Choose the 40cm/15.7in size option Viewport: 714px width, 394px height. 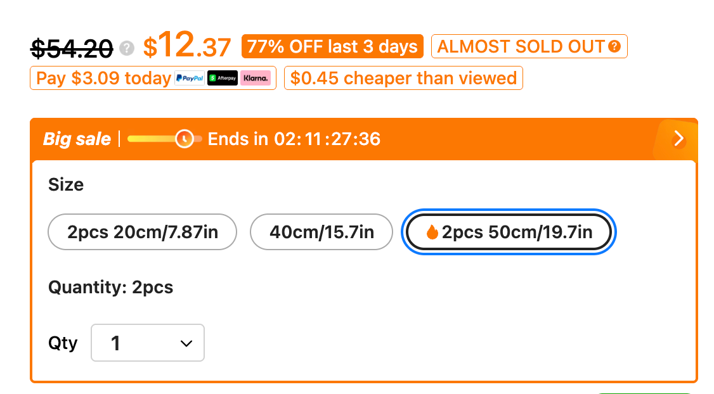321,232
